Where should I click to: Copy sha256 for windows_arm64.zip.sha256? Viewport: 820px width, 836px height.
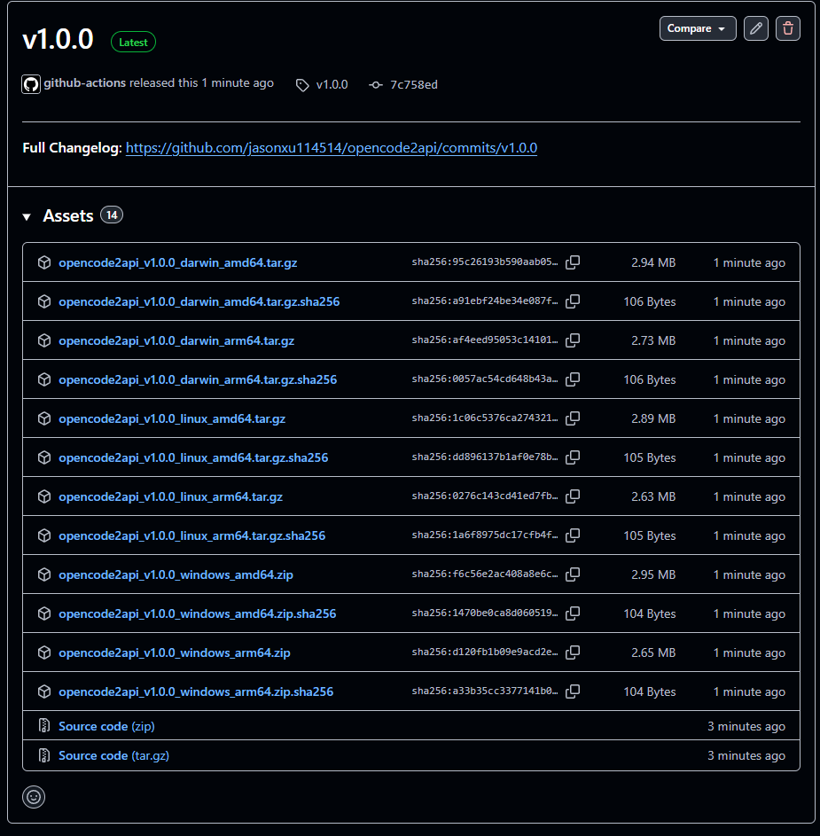point(573,691)
